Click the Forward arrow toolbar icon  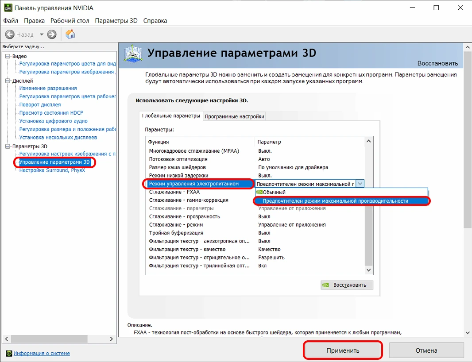52,34
